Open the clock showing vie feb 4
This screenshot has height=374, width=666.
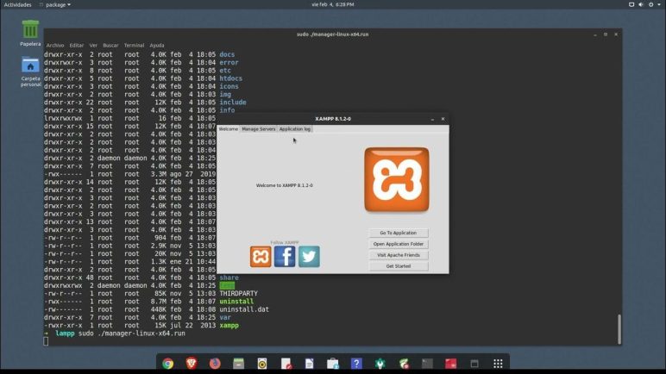333,4
